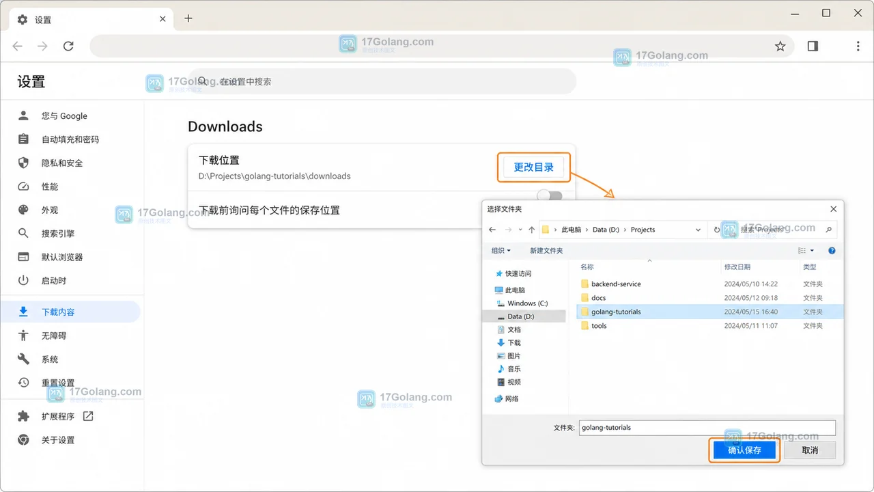Select the golang-tutorials folder row
This screenshot has height=492, width=874.
(x=710, y=312)
